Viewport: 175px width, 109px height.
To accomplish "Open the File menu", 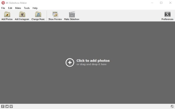I will coord(3,8).
